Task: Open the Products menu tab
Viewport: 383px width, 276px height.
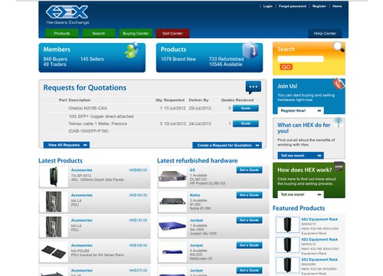Action: (62, 34)
